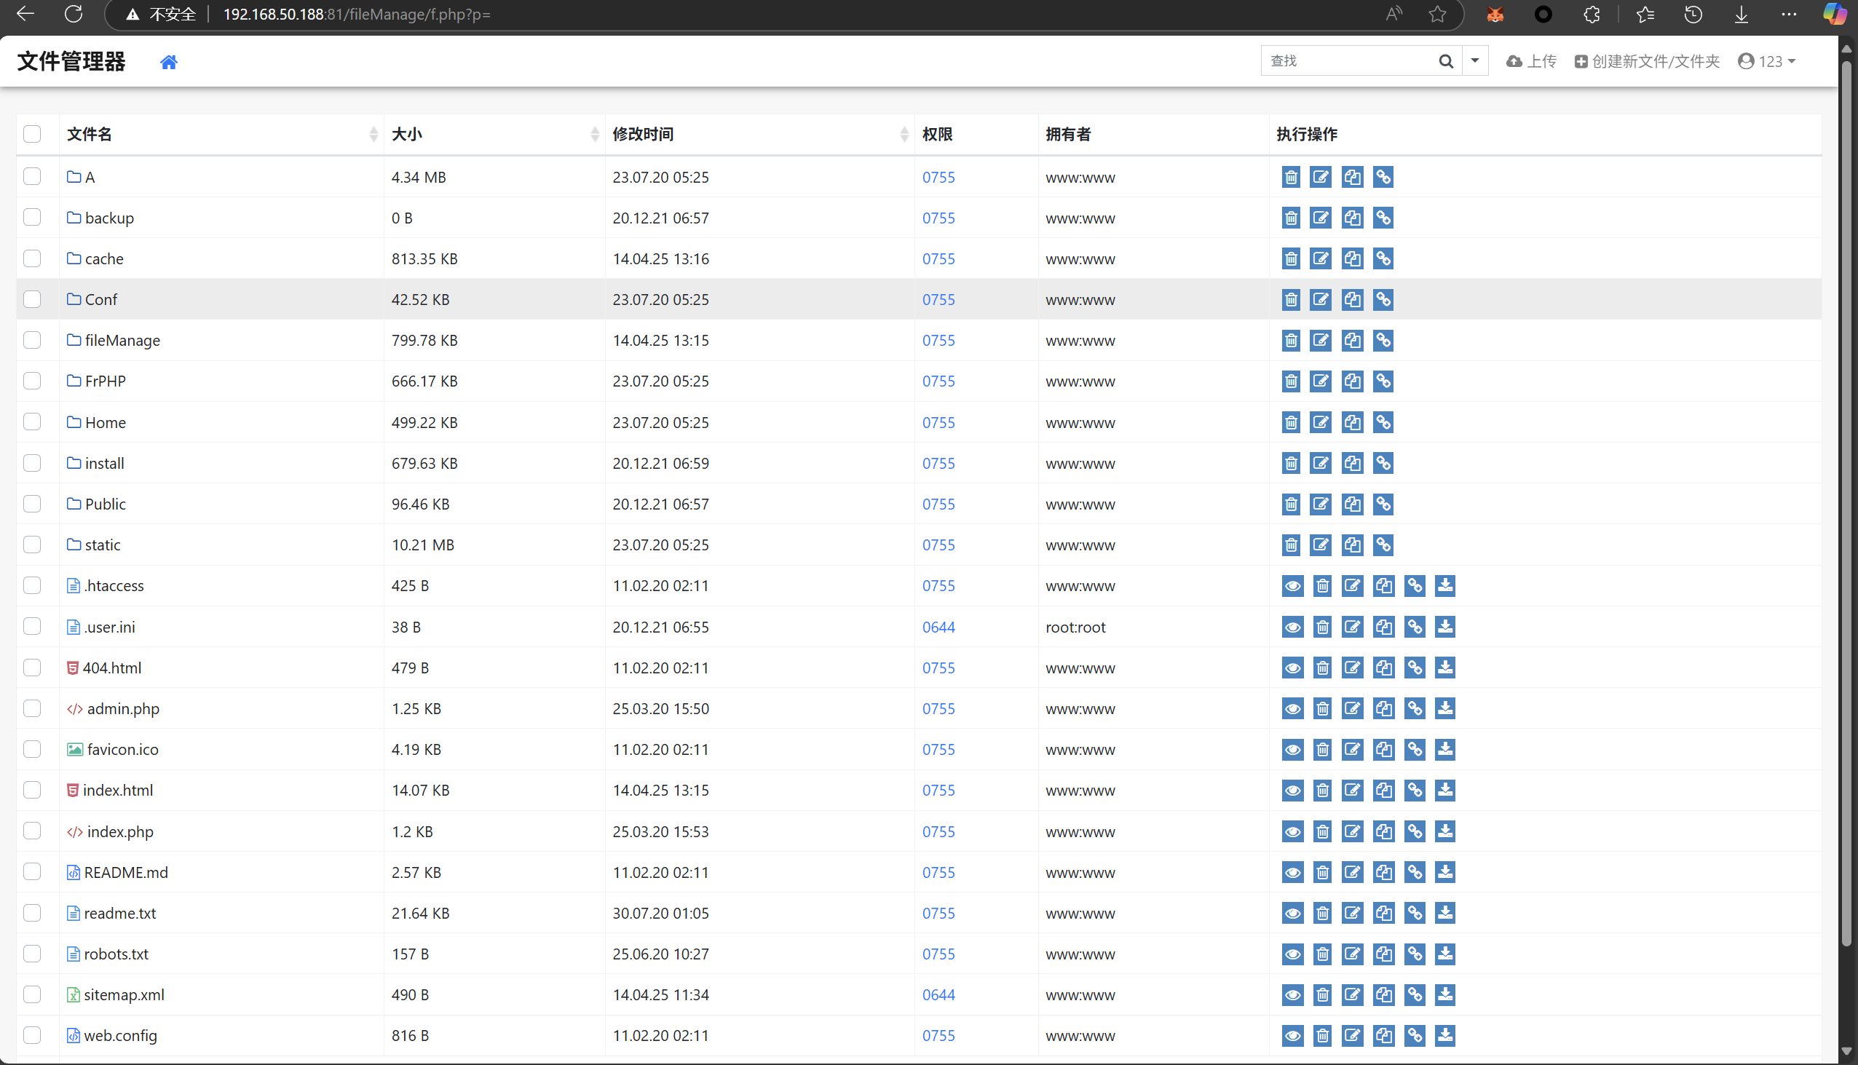The image size is (1858, 1065).
Task: Copy admin.php via copy icon
Action: click(1383, 709)
